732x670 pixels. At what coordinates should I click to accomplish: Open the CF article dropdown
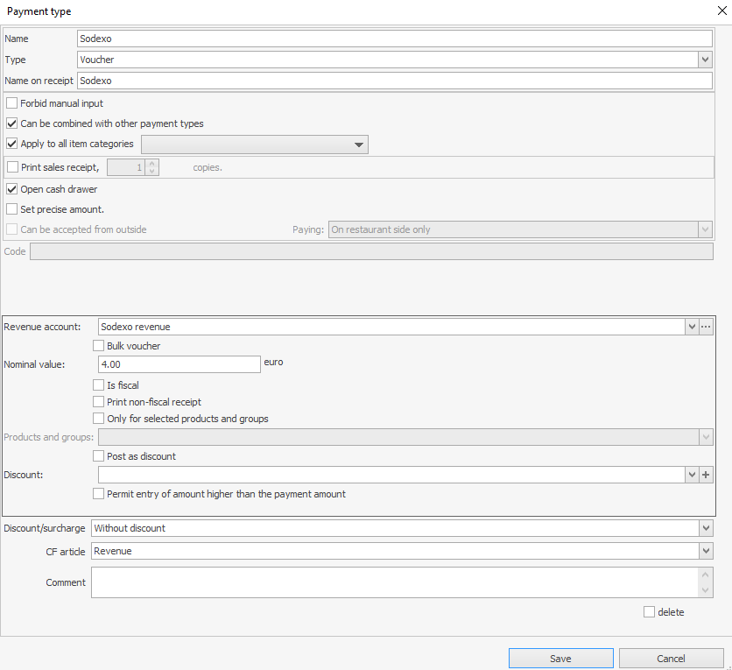[x=706, y=551]
